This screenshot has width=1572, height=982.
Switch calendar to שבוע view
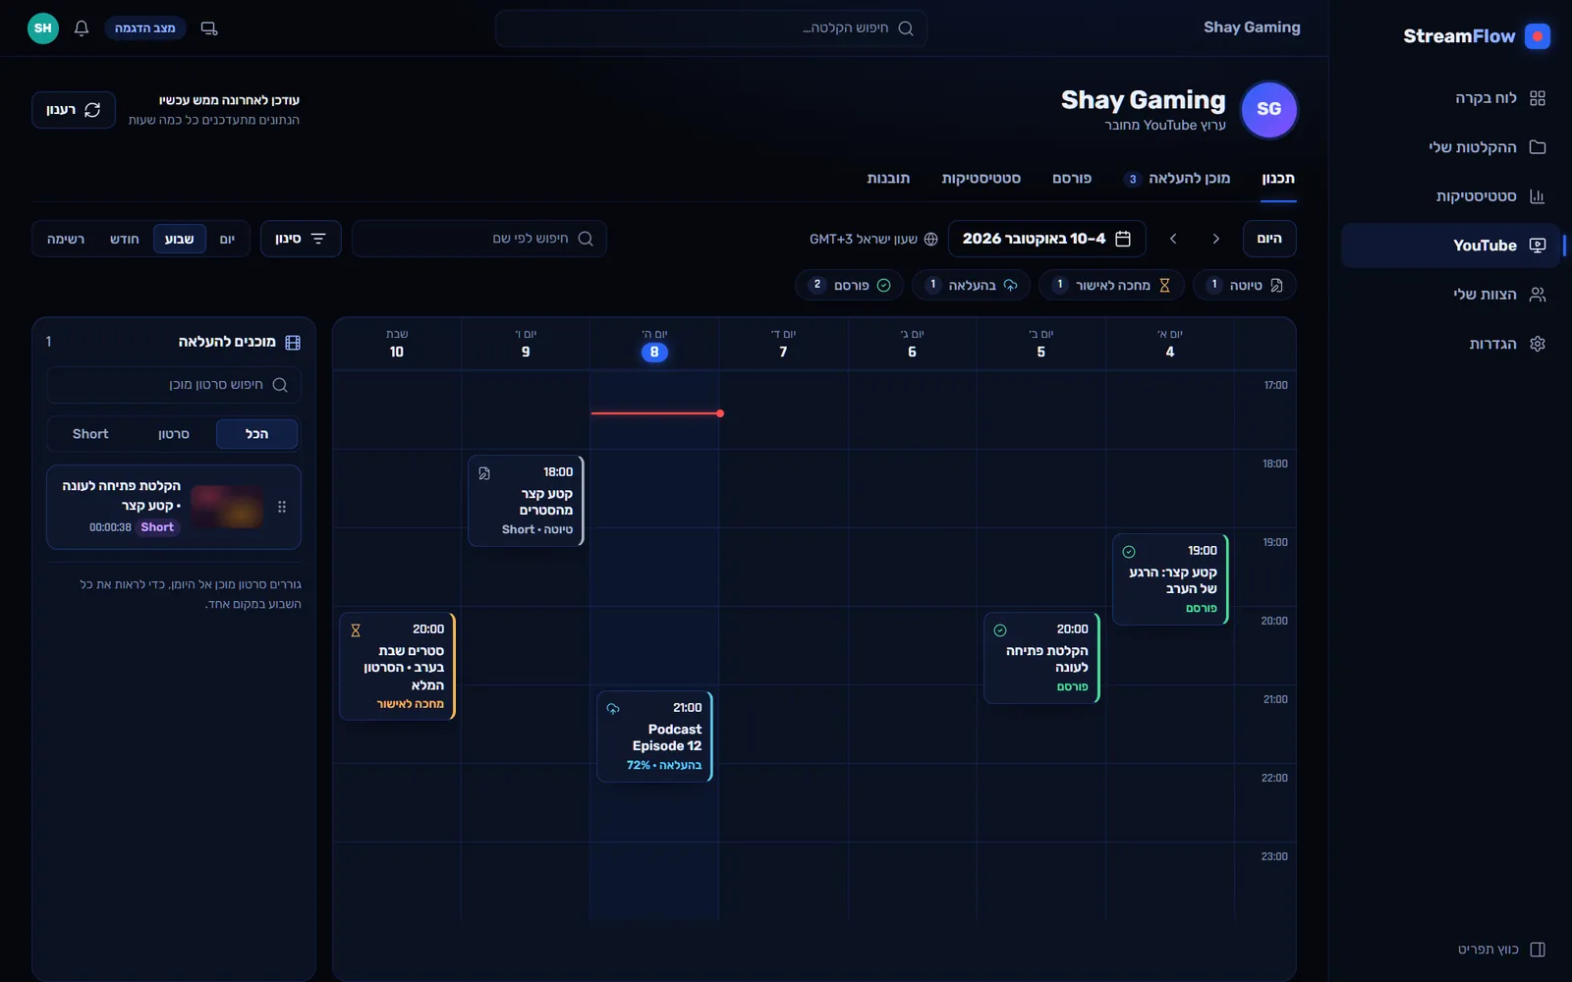[x=179, y=239]
